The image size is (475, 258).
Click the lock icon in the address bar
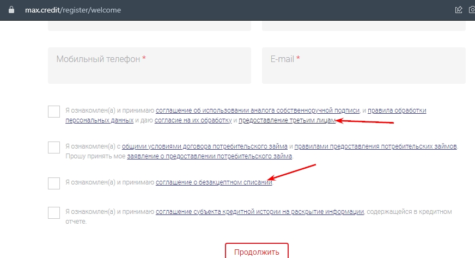(10, 10)
